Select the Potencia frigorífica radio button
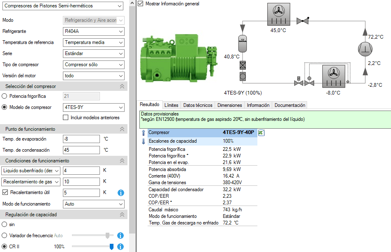This screenshot has height=252, width=391. [x=5, y=96]
